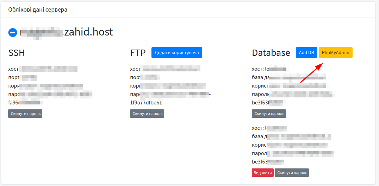
Task: Click the second database хост line
Action: click(x=269, y=128)
